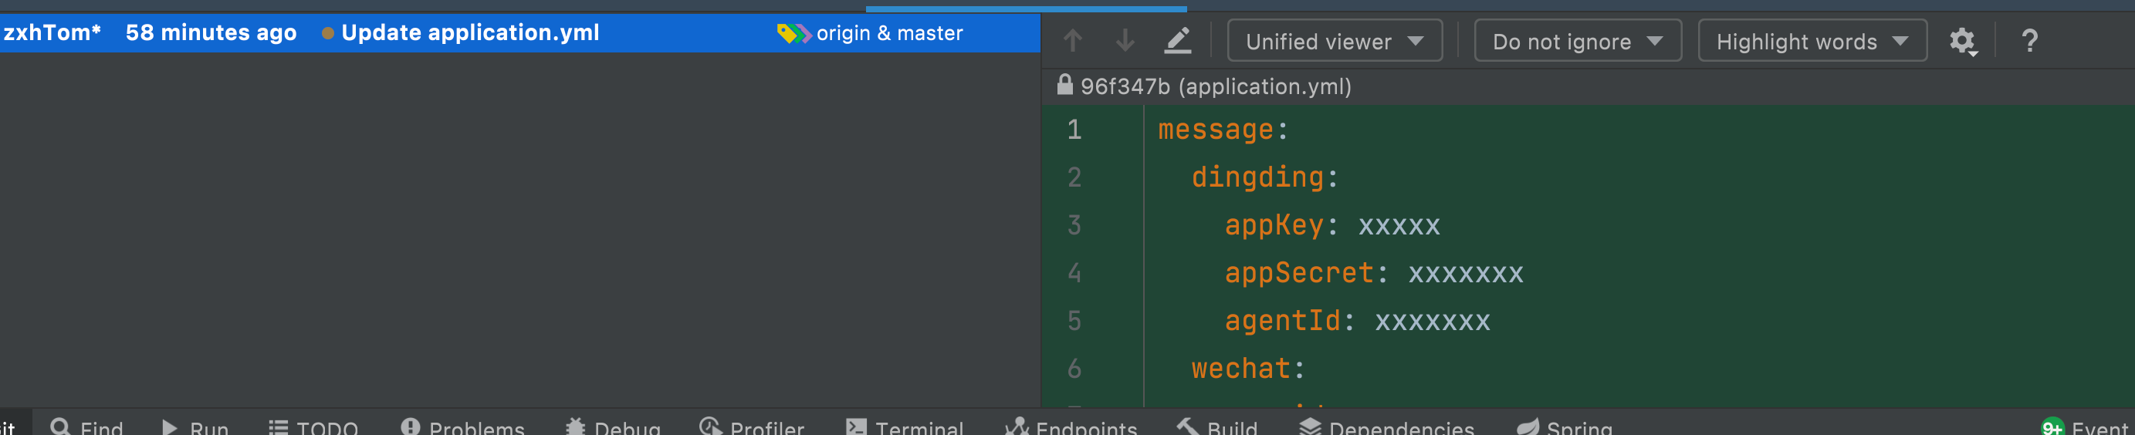Click the origin & master tag icon

click(x=794, y=33)
